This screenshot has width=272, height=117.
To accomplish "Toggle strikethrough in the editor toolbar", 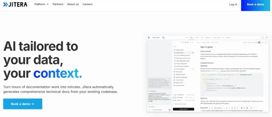I will click(235, 108).
